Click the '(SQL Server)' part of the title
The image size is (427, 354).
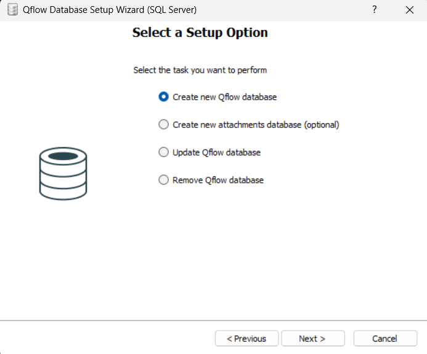[x=172, y=10]
